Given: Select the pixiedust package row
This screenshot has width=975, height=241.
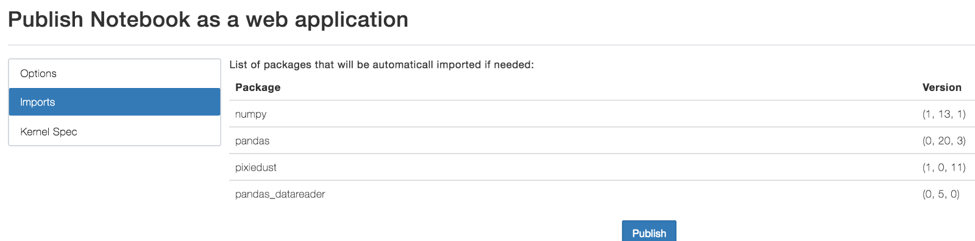Looking at the screenshot, I should pyautogui.click(x=602, y=168).
